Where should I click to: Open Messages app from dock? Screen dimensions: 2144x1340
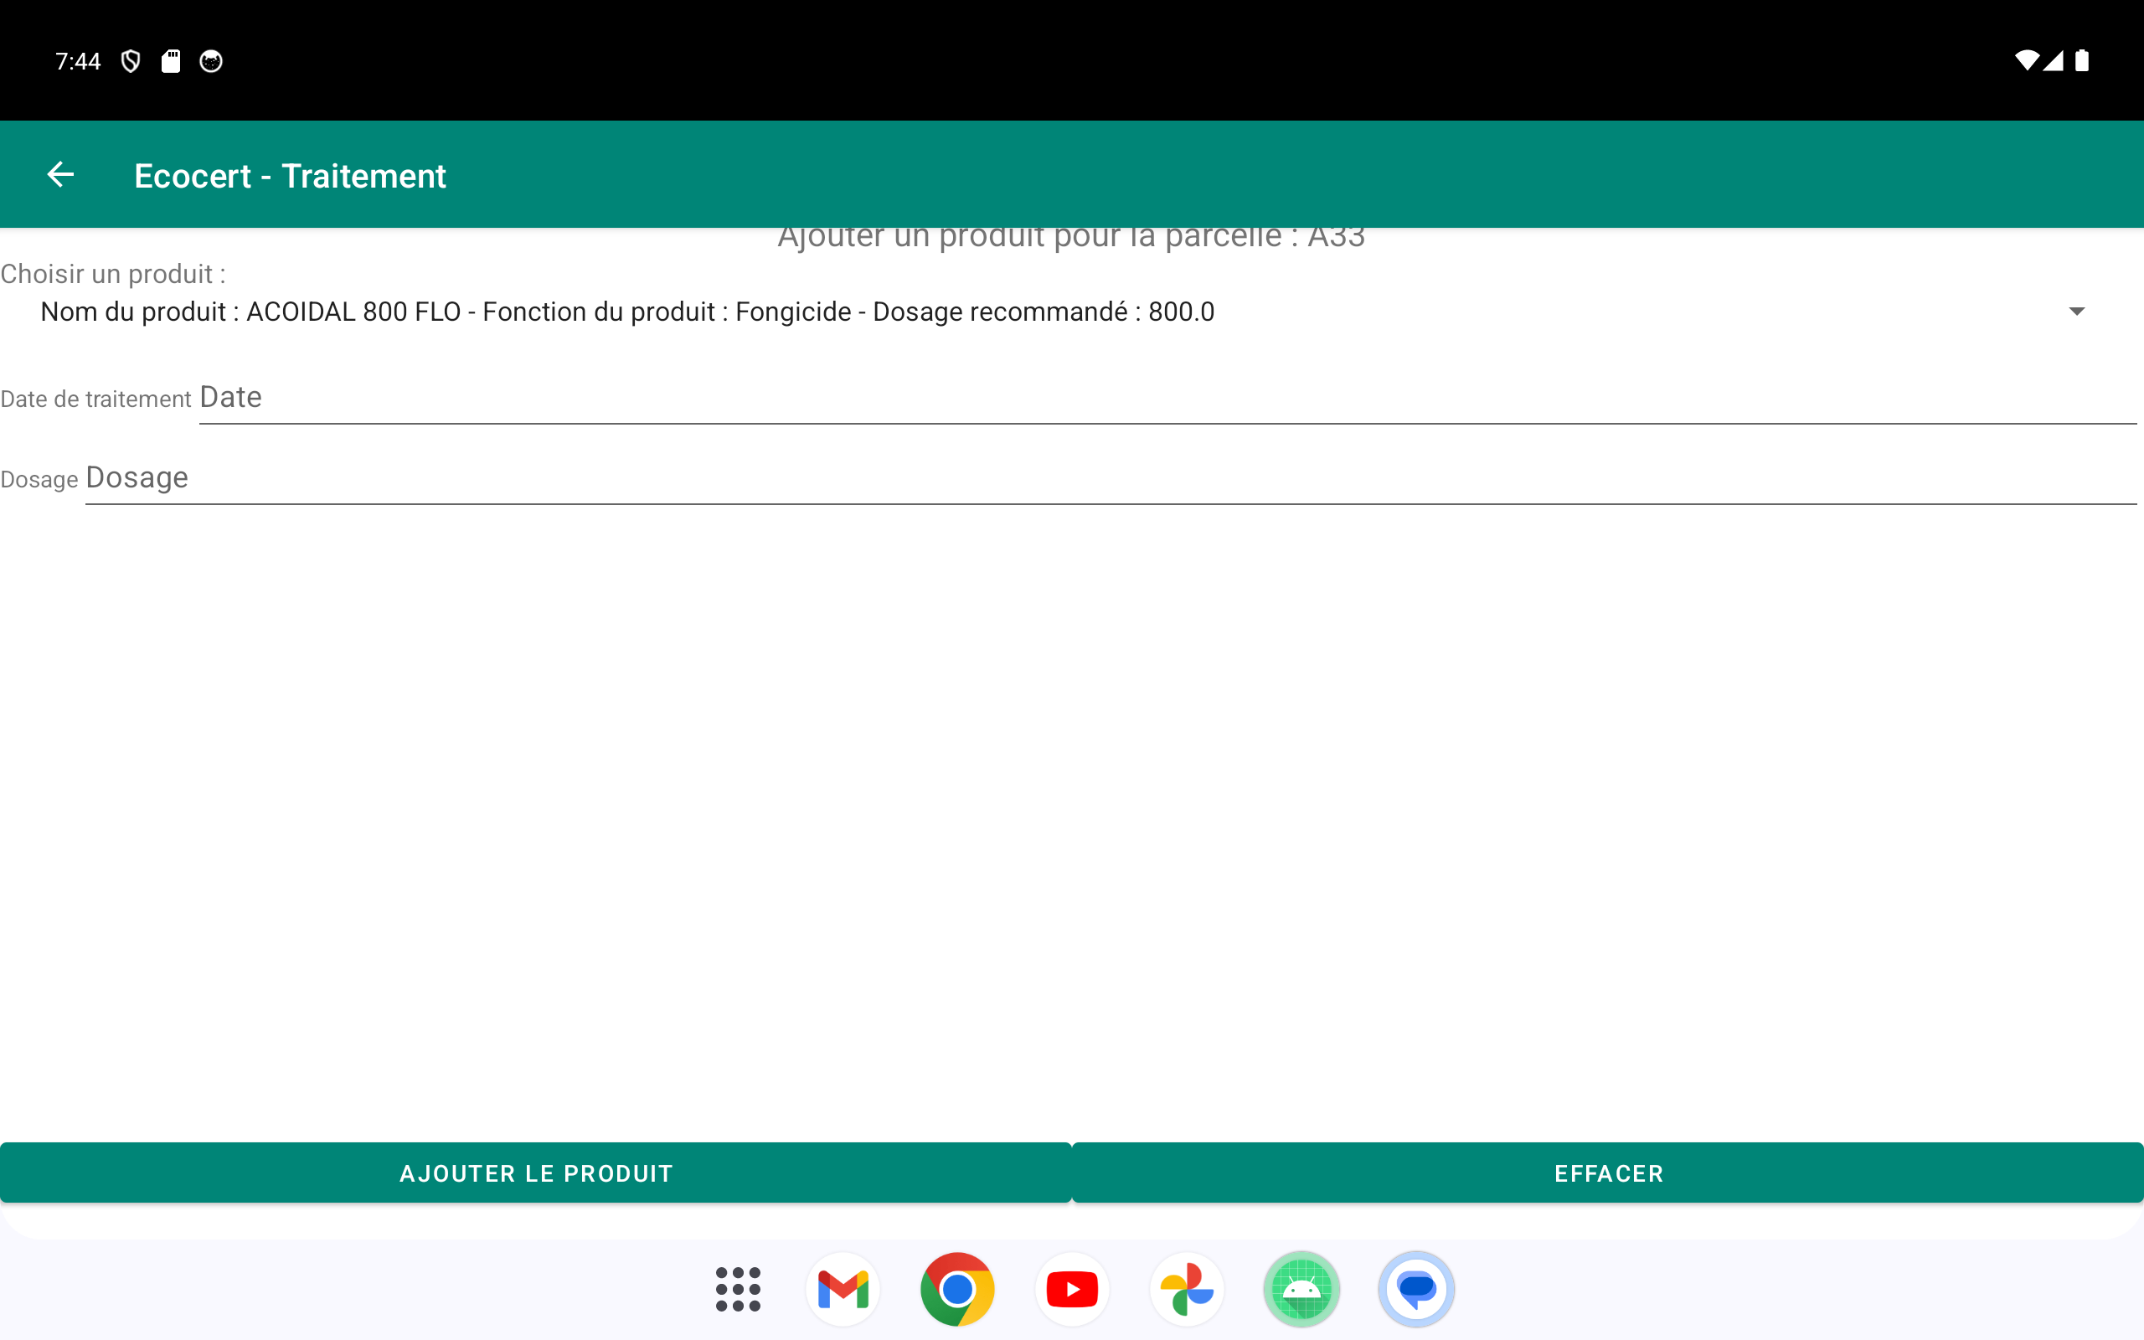1415,1289
